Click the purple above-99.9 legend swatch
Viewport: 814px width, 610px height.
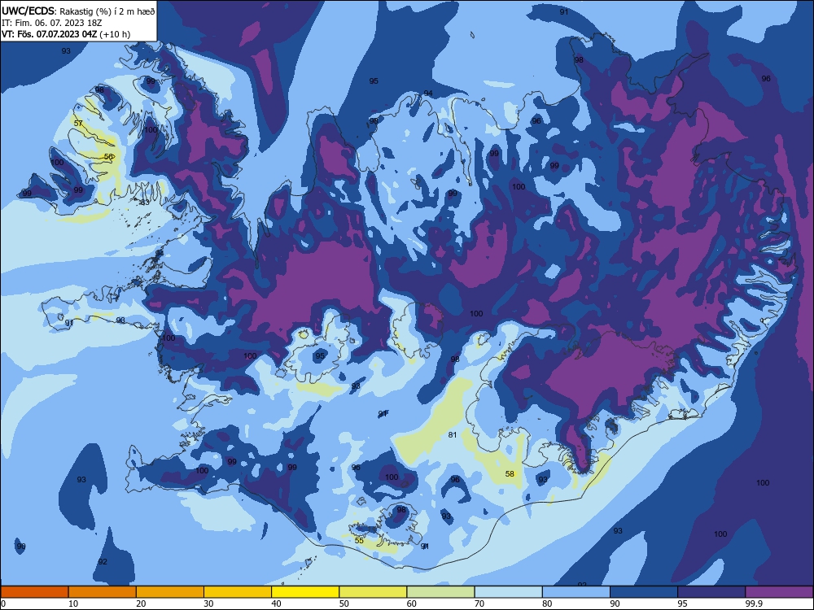[779, 592]
